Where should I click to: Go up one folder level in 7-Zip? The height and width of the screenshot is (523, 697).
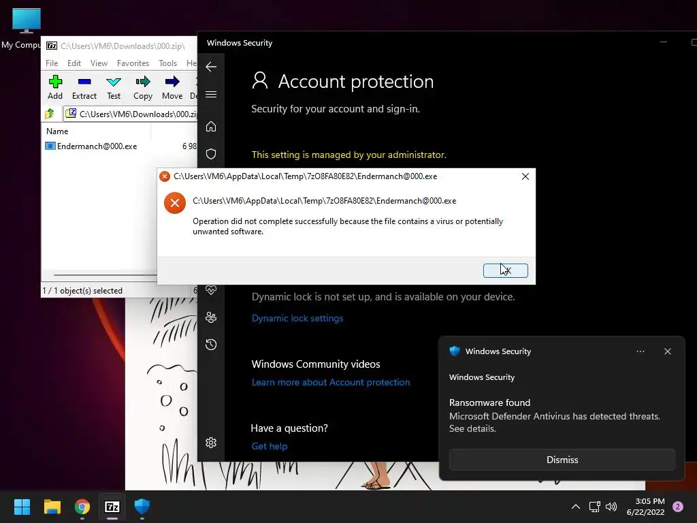[x=50, y=114]
